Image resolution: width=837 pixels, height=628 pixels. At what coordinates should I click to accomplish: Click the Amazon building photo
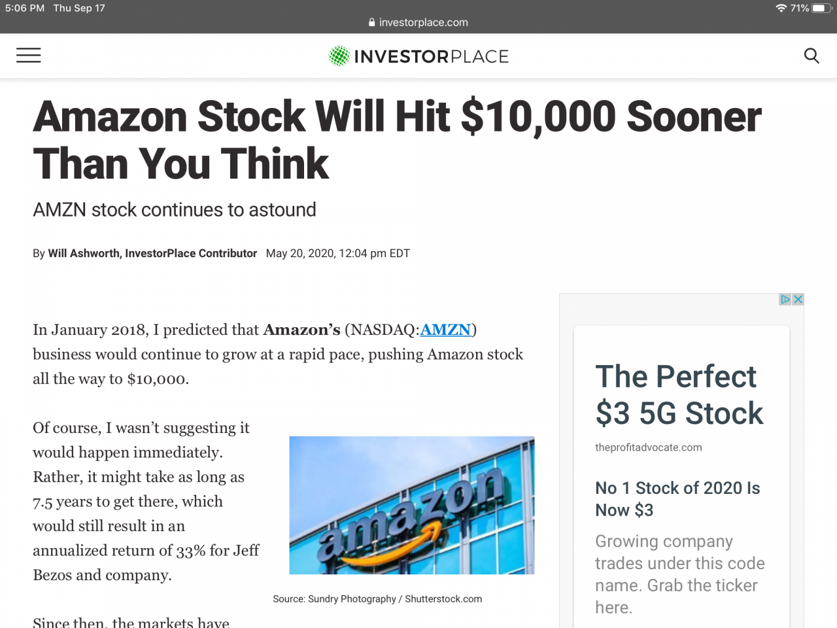coord(411,505)
